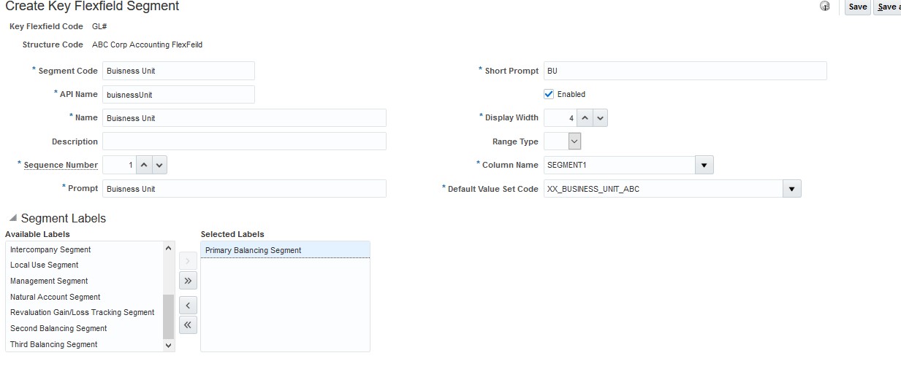Select Local Use Segment label

[85, 265]
